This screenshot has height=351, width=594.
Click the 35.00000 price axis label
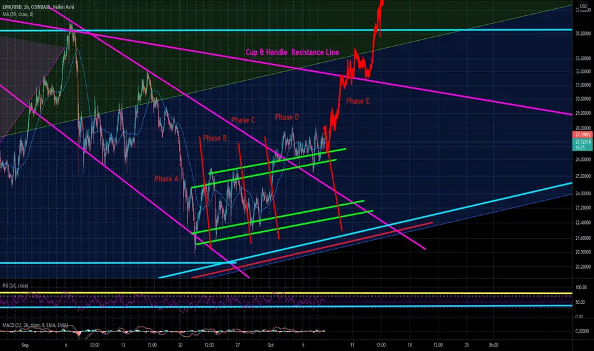583,34
